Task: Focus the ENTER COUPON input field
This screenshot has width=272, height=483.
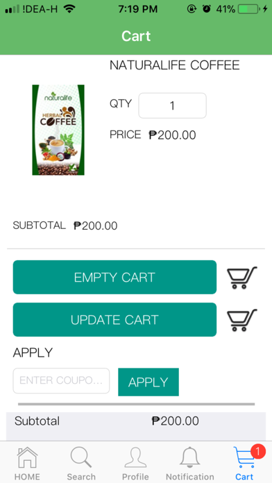Action: tap(61, 381)
